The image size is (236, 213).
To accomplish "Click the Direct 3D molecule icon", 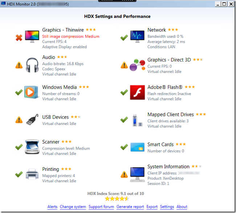I will click(137, 65).
